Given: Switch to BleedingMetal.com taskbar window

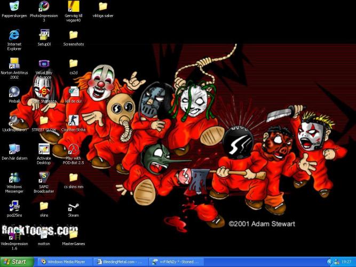Looking at the screenshot, I should (121, 262).
